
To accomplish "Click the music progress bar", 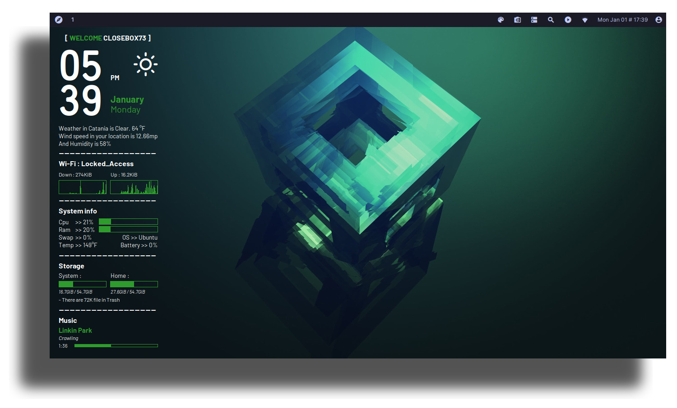I will tap(116, 346).
